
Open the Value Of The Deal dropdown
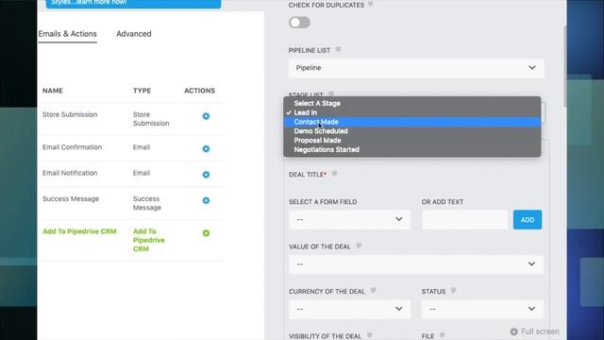(416, 264)
